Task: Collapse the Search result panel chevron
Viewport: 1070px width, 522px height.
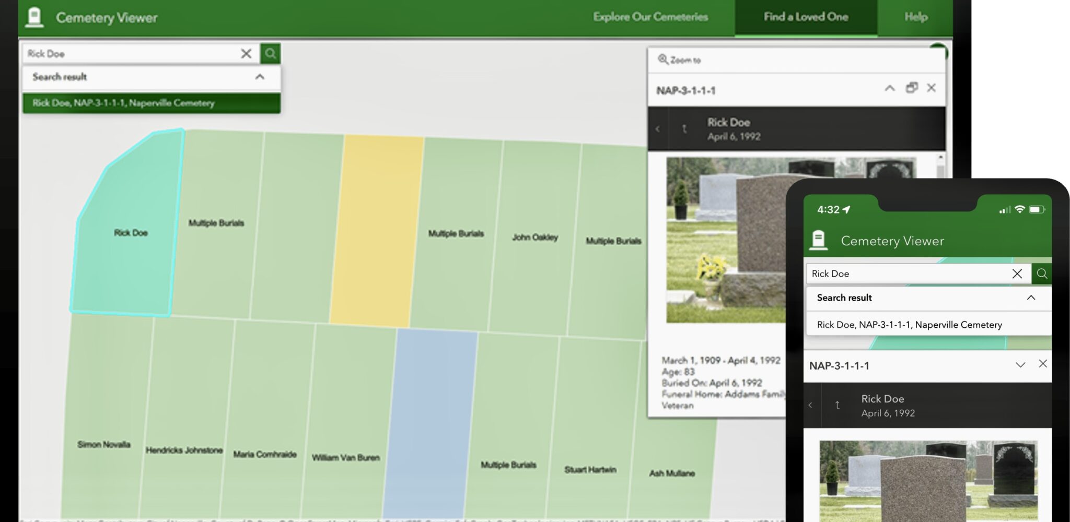Action: (260, 77)
